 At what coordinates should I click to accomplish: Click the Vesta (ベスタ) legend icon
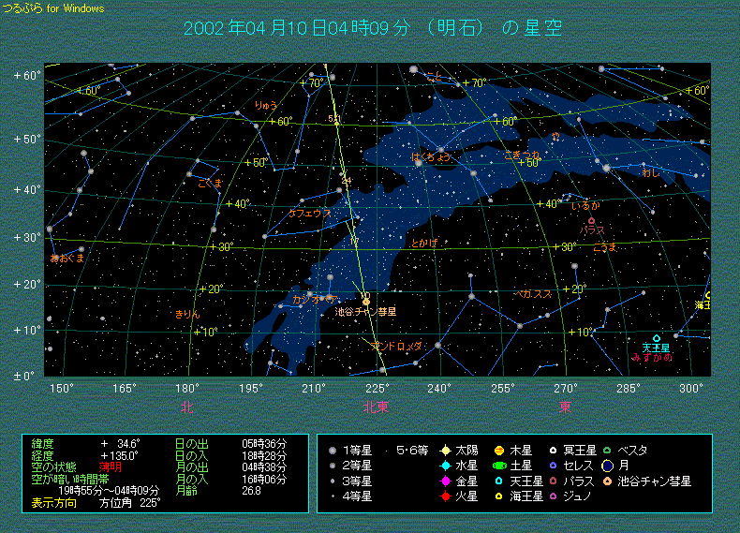tap(608, 451)
